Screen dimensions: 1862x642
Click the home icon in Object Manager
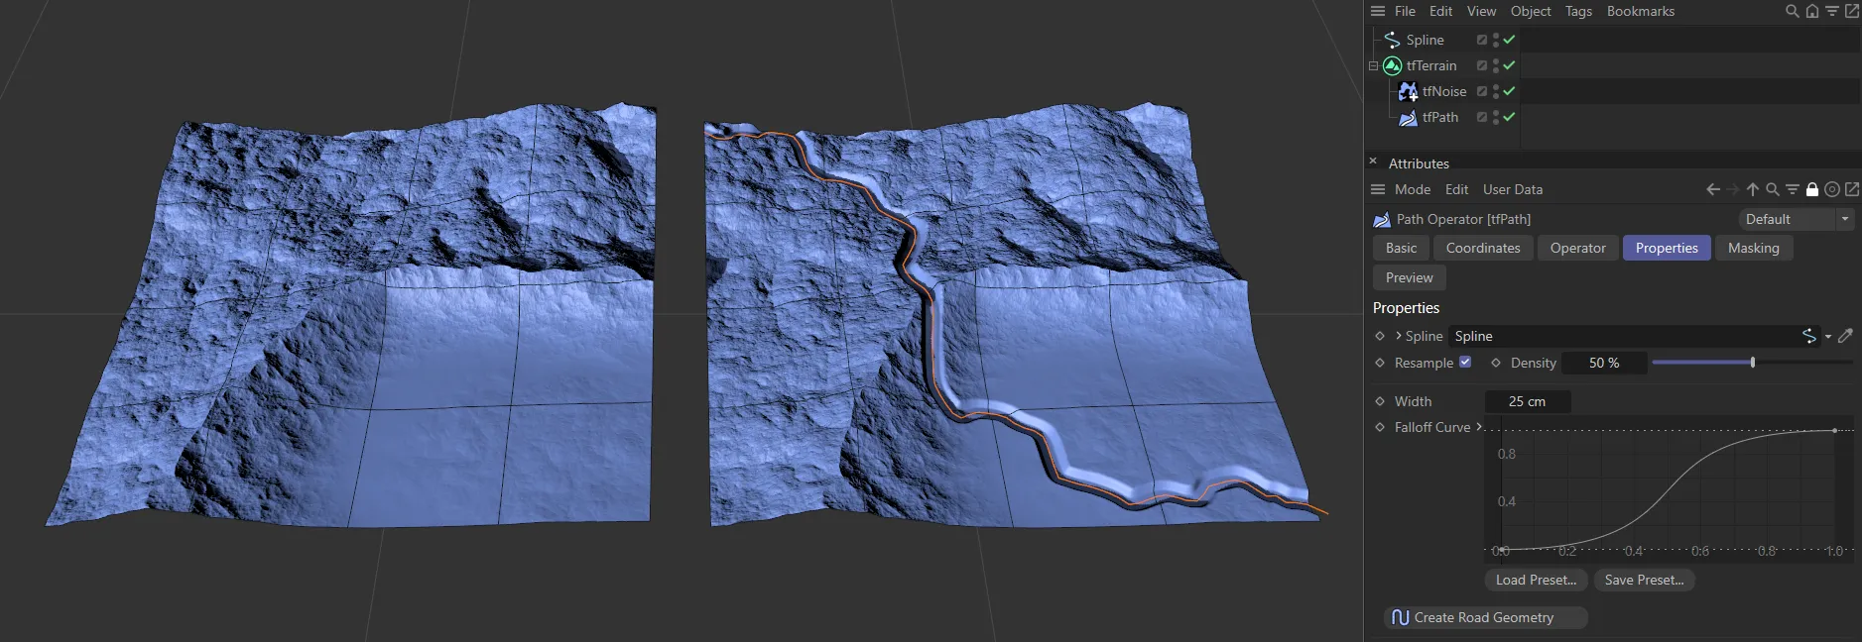click(x=1812, y=11)
